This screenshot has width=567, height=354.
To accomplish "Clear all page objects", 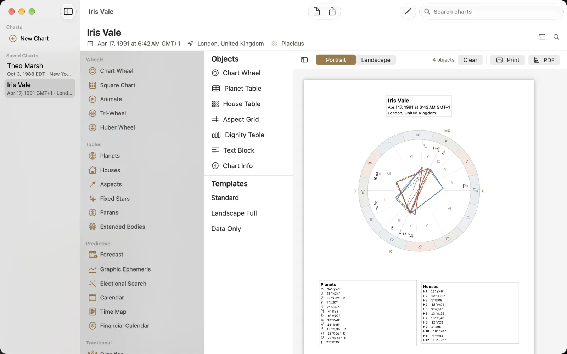I will [x=470, y=60].
